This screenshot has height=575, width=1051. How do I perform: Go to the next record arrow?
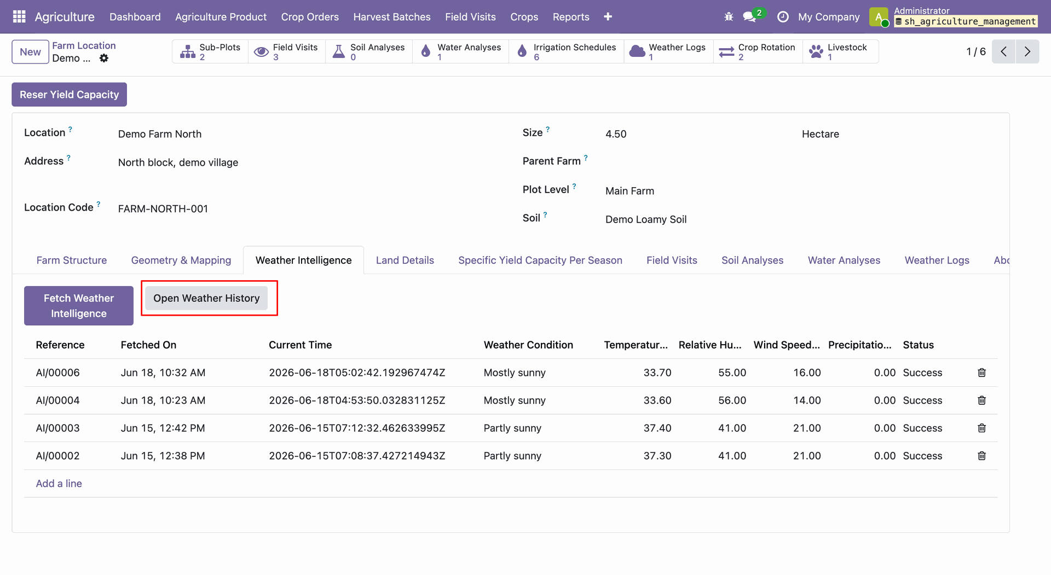1027,51
